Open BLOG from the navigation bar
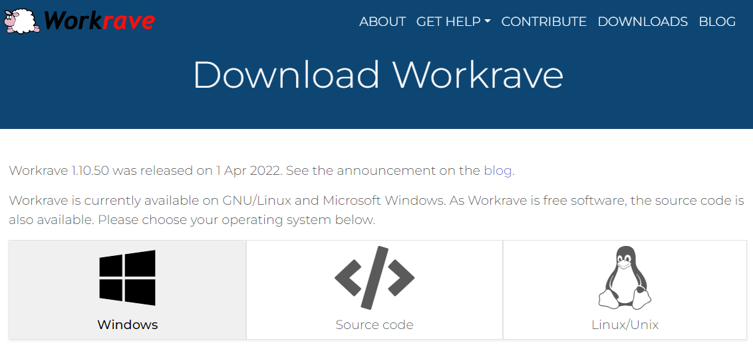Screen dimensions: 753x349 click(717, 21)
